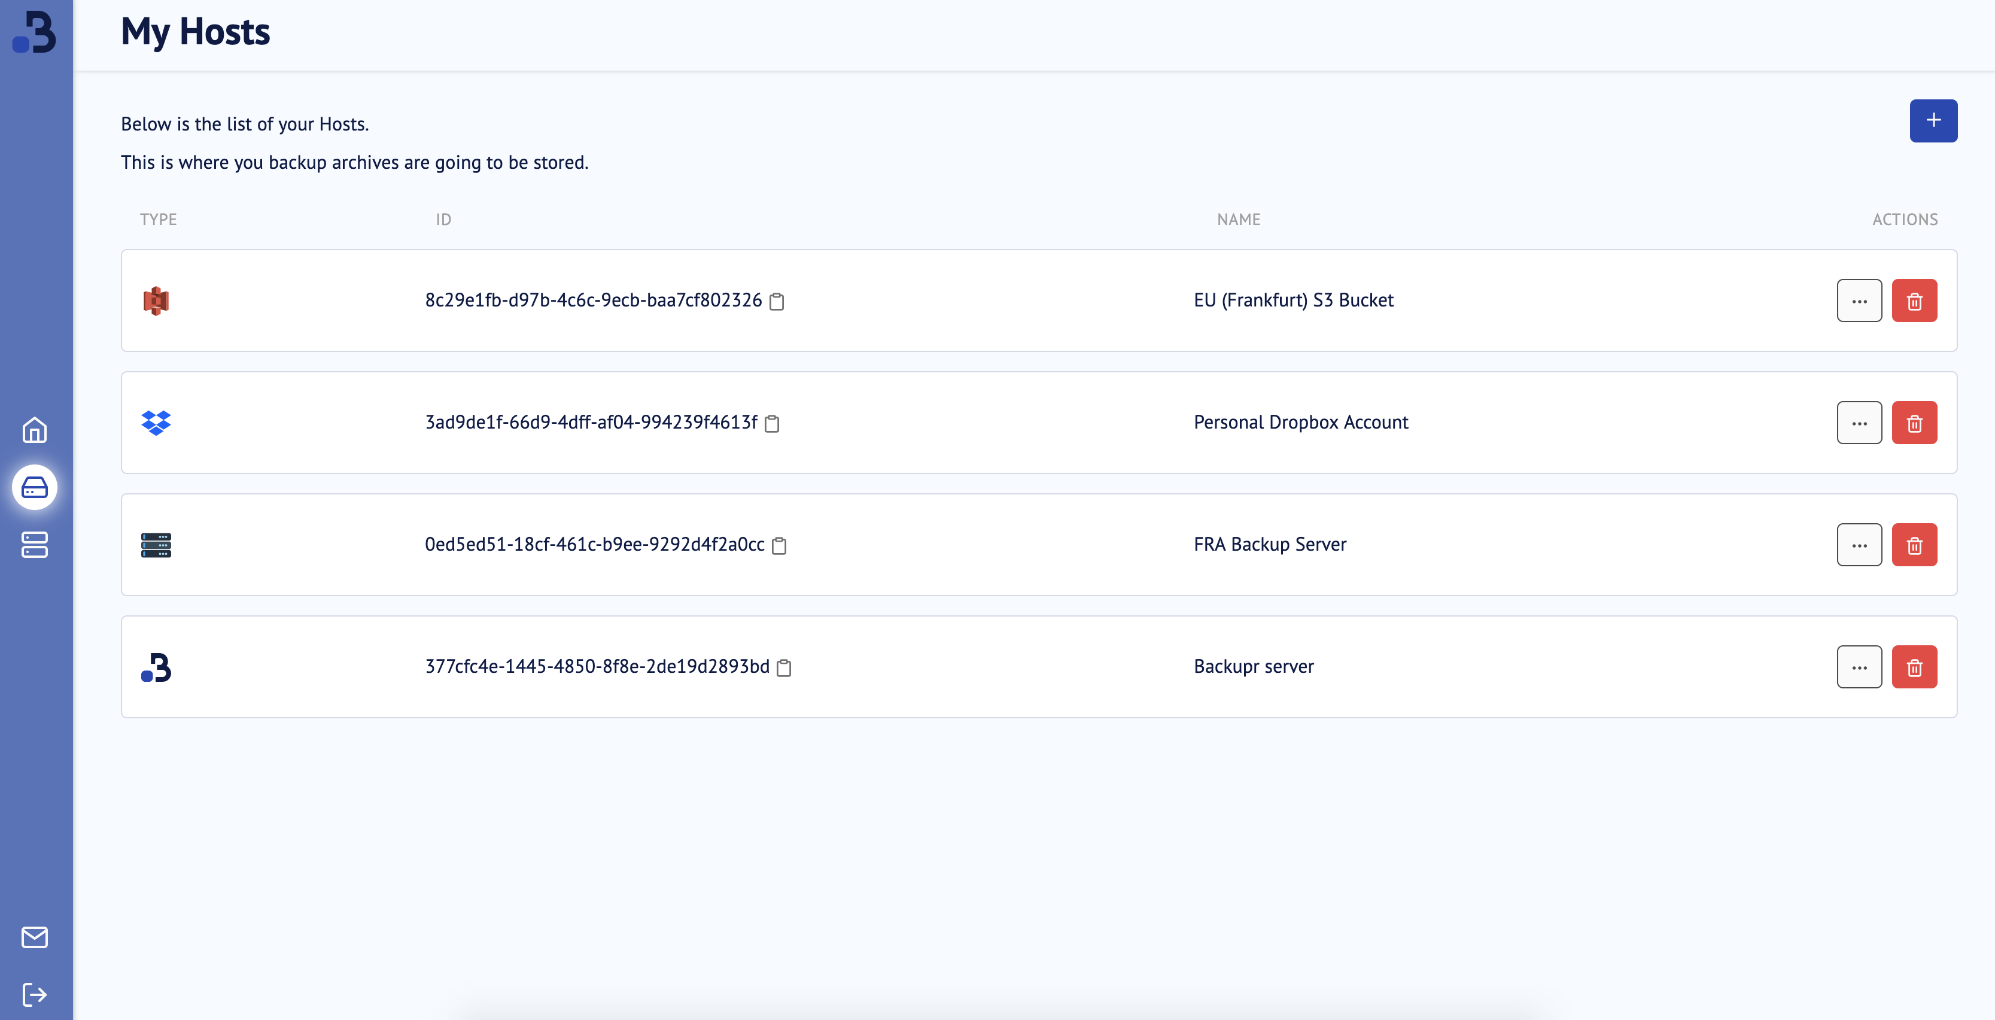
Task: Open the Home page from the sidebar
Action: tap(35, 430)
